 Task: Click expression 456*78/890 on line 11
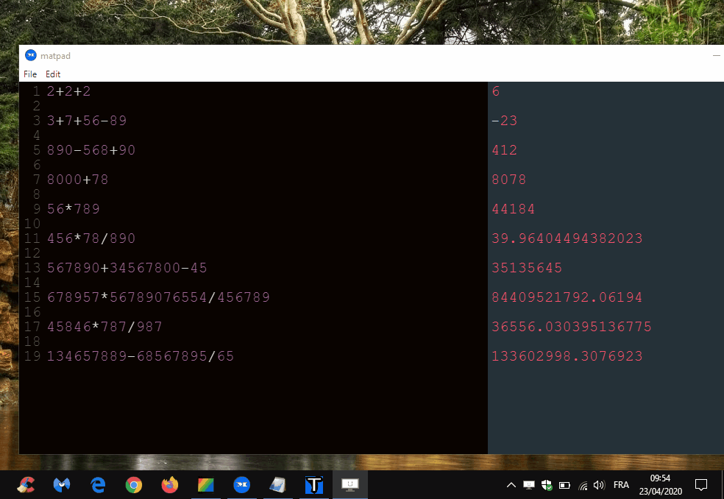tap(91, 238)
